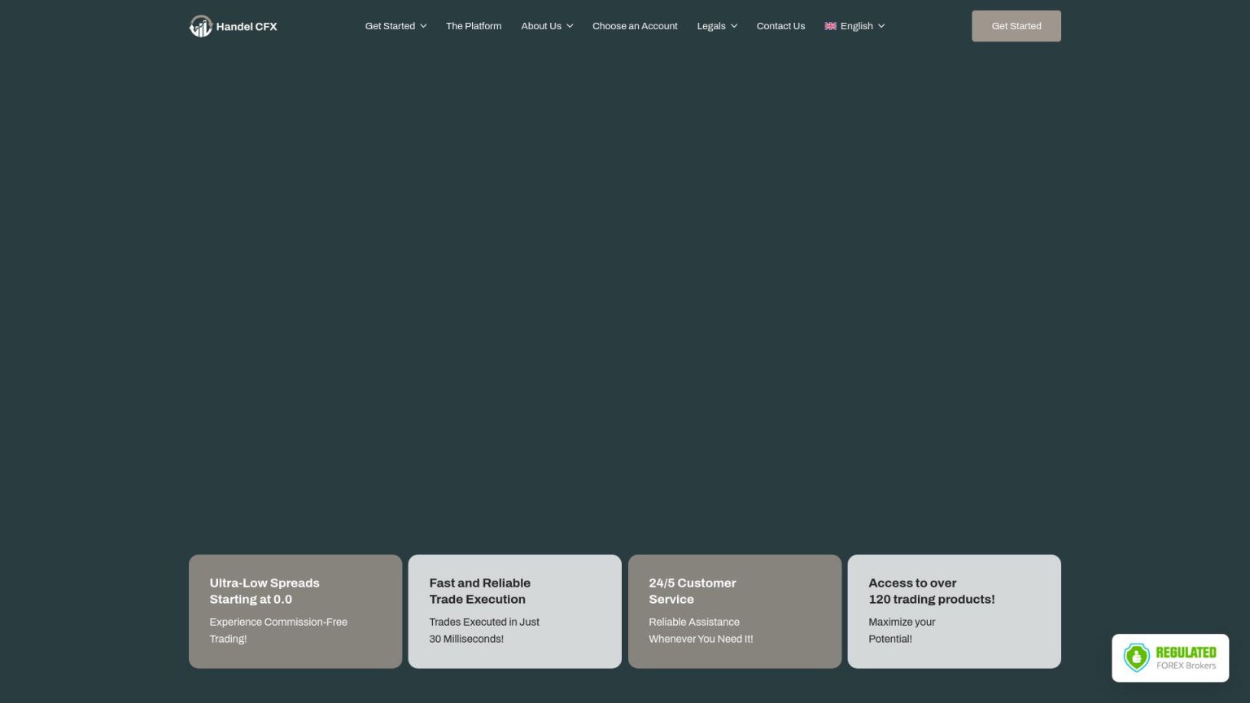Click the Handel CFX chart logo icon
The height and width of the screenshot is (703, 1250).
[x=200, y=26]
